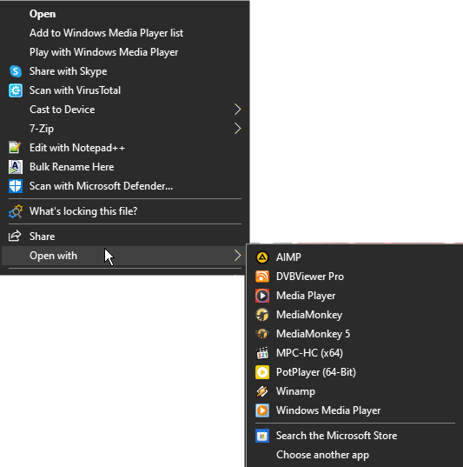Click the Notepad++ icon in the context menu
463x467 pixels.
15,148
